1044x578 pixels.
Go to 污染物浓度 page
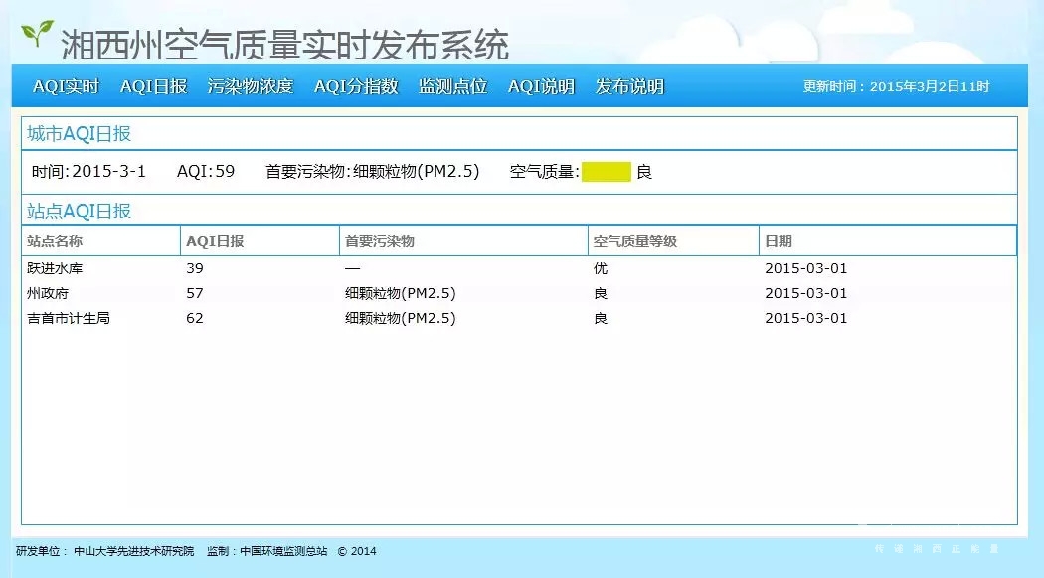[251, 86]
